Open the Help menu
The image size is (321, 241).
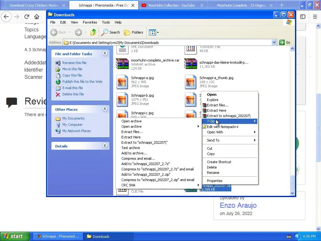(118, 22)
